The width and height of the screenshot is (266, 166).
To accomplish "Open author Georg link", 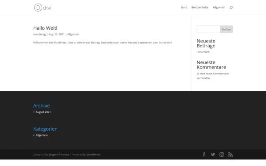I will pos(42,34).
